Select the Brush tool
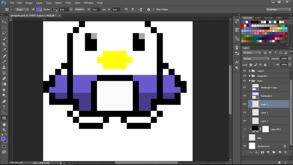Viewport: 293px width, 165px height. 4,62
